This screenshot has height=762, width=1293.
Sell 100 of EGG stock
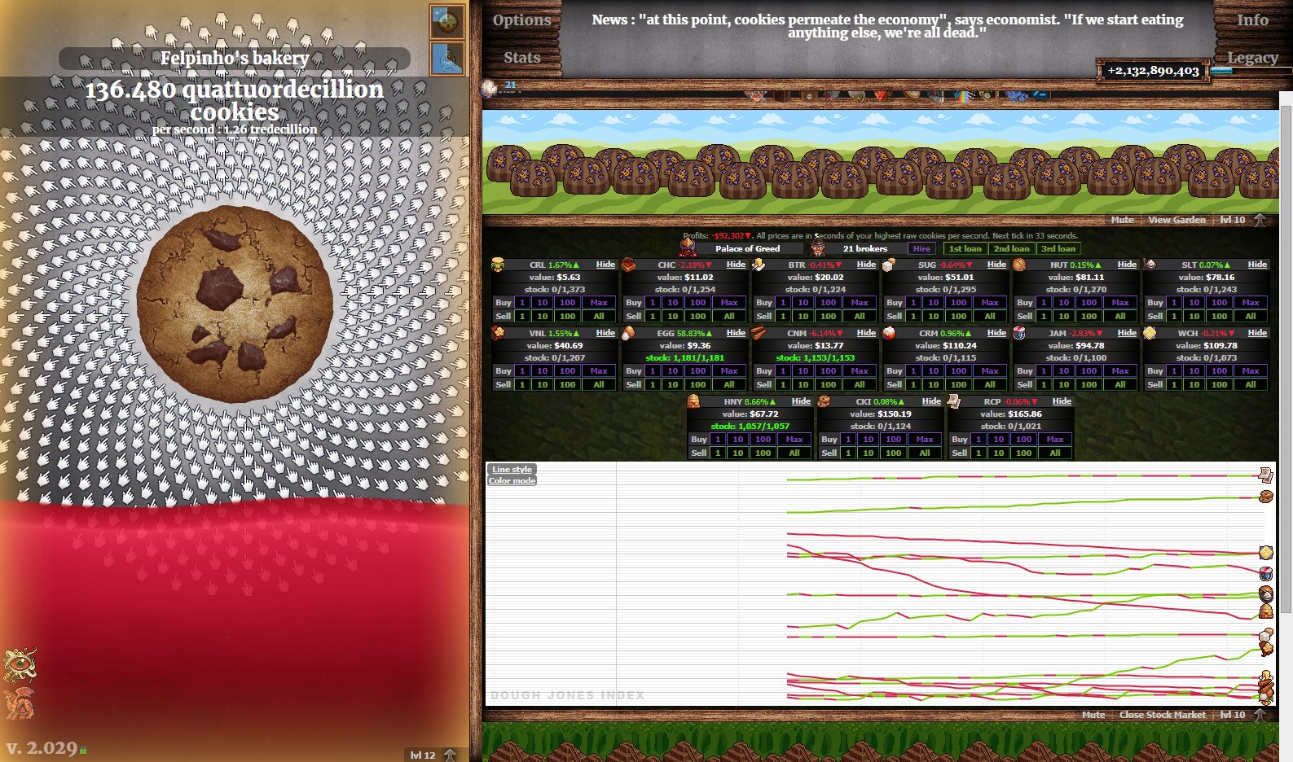tap(698, 384)
